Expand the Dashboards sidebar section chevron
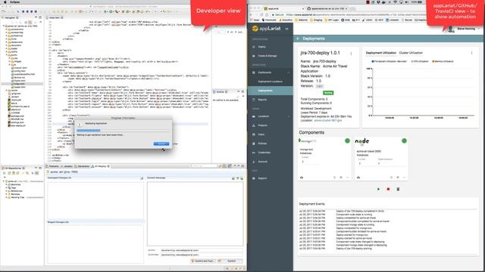 coord(289,73)
